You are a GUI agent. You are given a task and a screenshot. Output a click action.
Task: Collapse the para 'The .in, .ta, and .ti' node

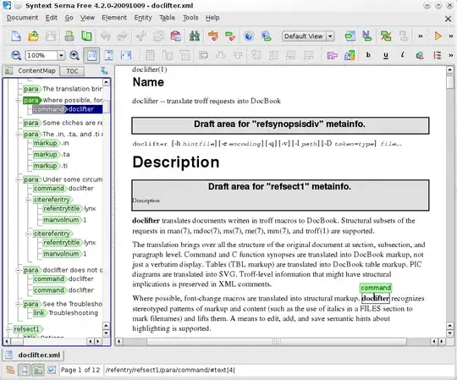pyautogui.click(x=18, y=135)
